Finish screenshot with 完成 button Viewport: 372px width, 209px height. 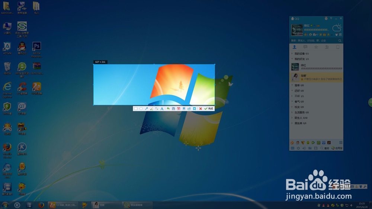(209, 109)
